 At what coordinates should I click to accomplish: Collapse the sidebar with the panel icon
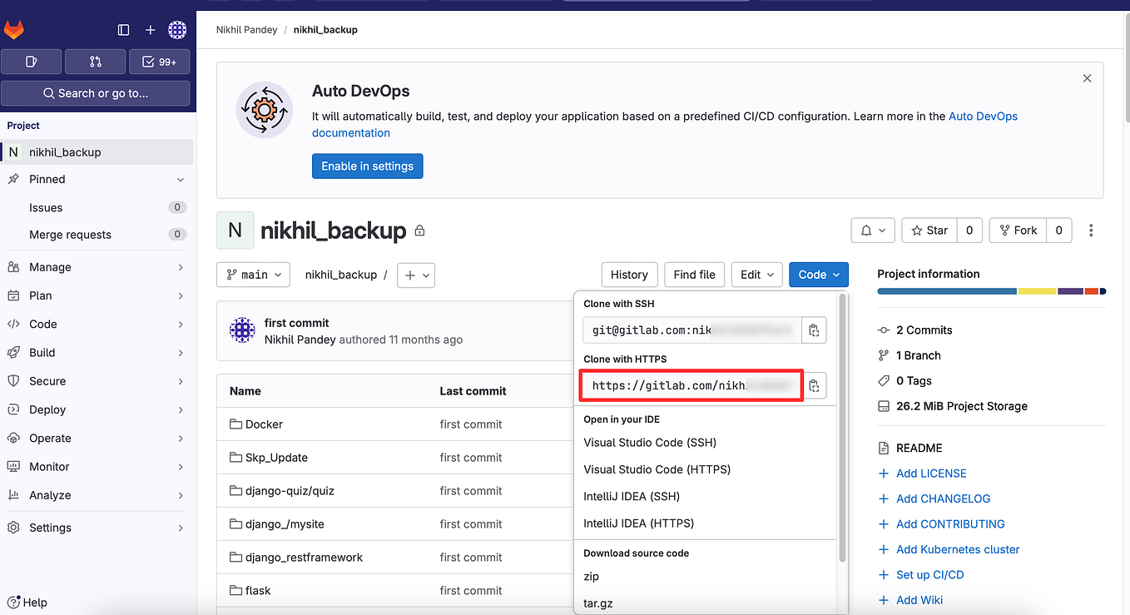click(123, 29)
